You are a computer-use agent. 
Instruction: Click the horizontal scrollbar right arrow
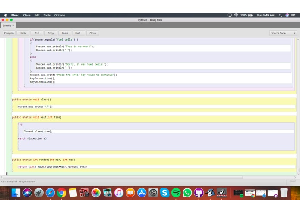click(295, 177)
